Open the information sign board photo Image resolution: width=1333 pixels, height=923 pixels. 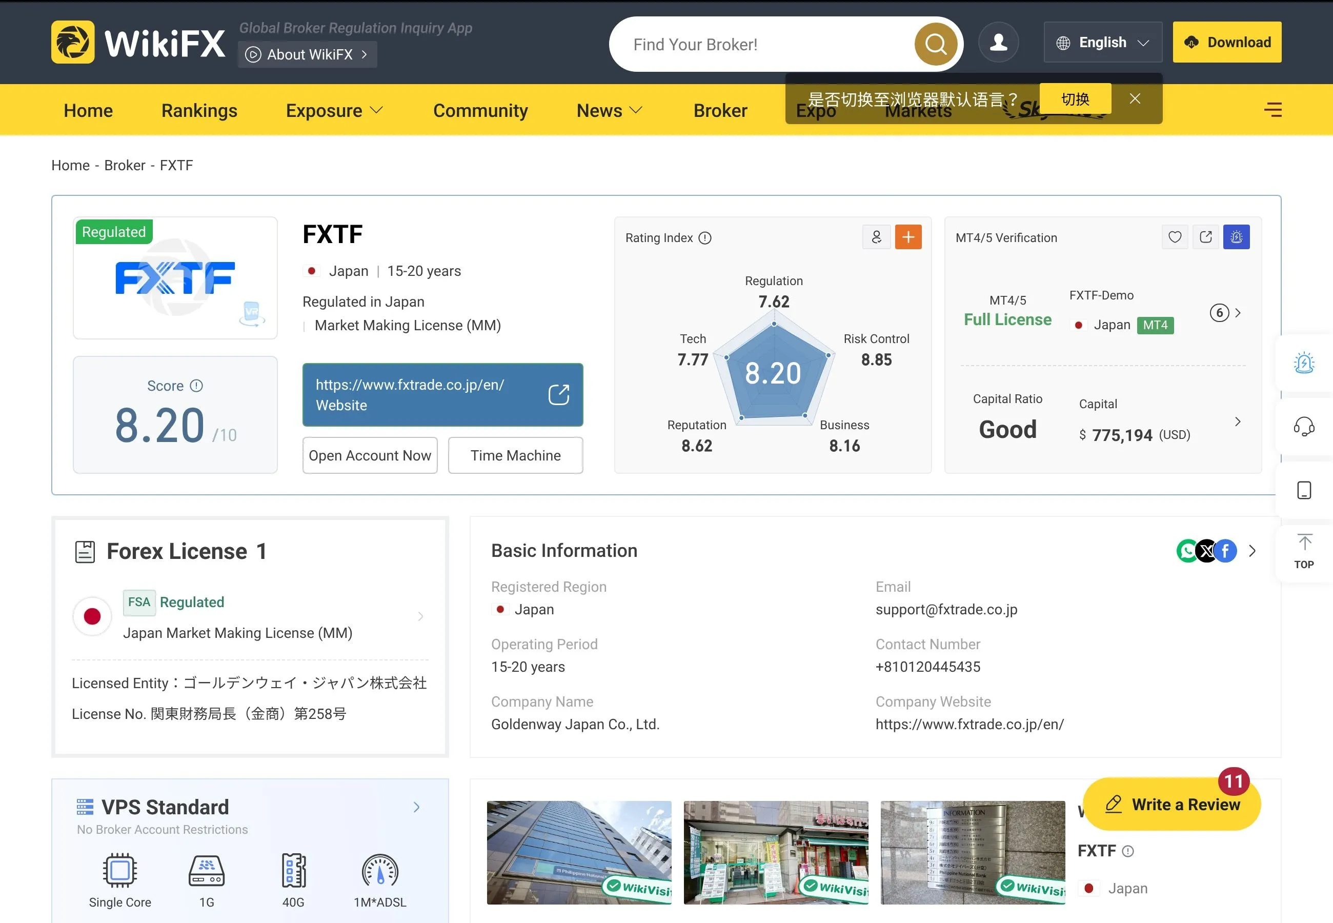(x=973, y=853)
